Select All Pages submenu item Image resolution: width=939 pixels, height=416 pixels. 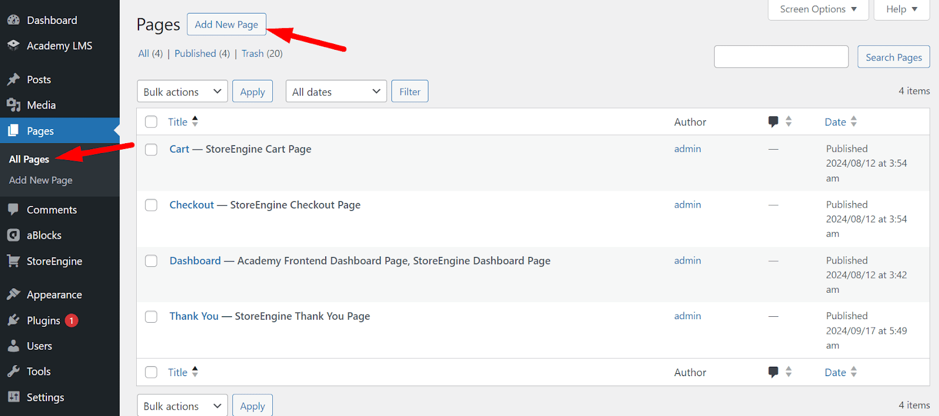(29, 159)
